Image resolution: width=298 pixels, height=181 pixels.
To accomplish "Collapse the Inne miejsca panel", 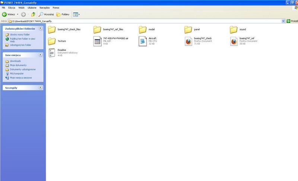I will (40, 55).
